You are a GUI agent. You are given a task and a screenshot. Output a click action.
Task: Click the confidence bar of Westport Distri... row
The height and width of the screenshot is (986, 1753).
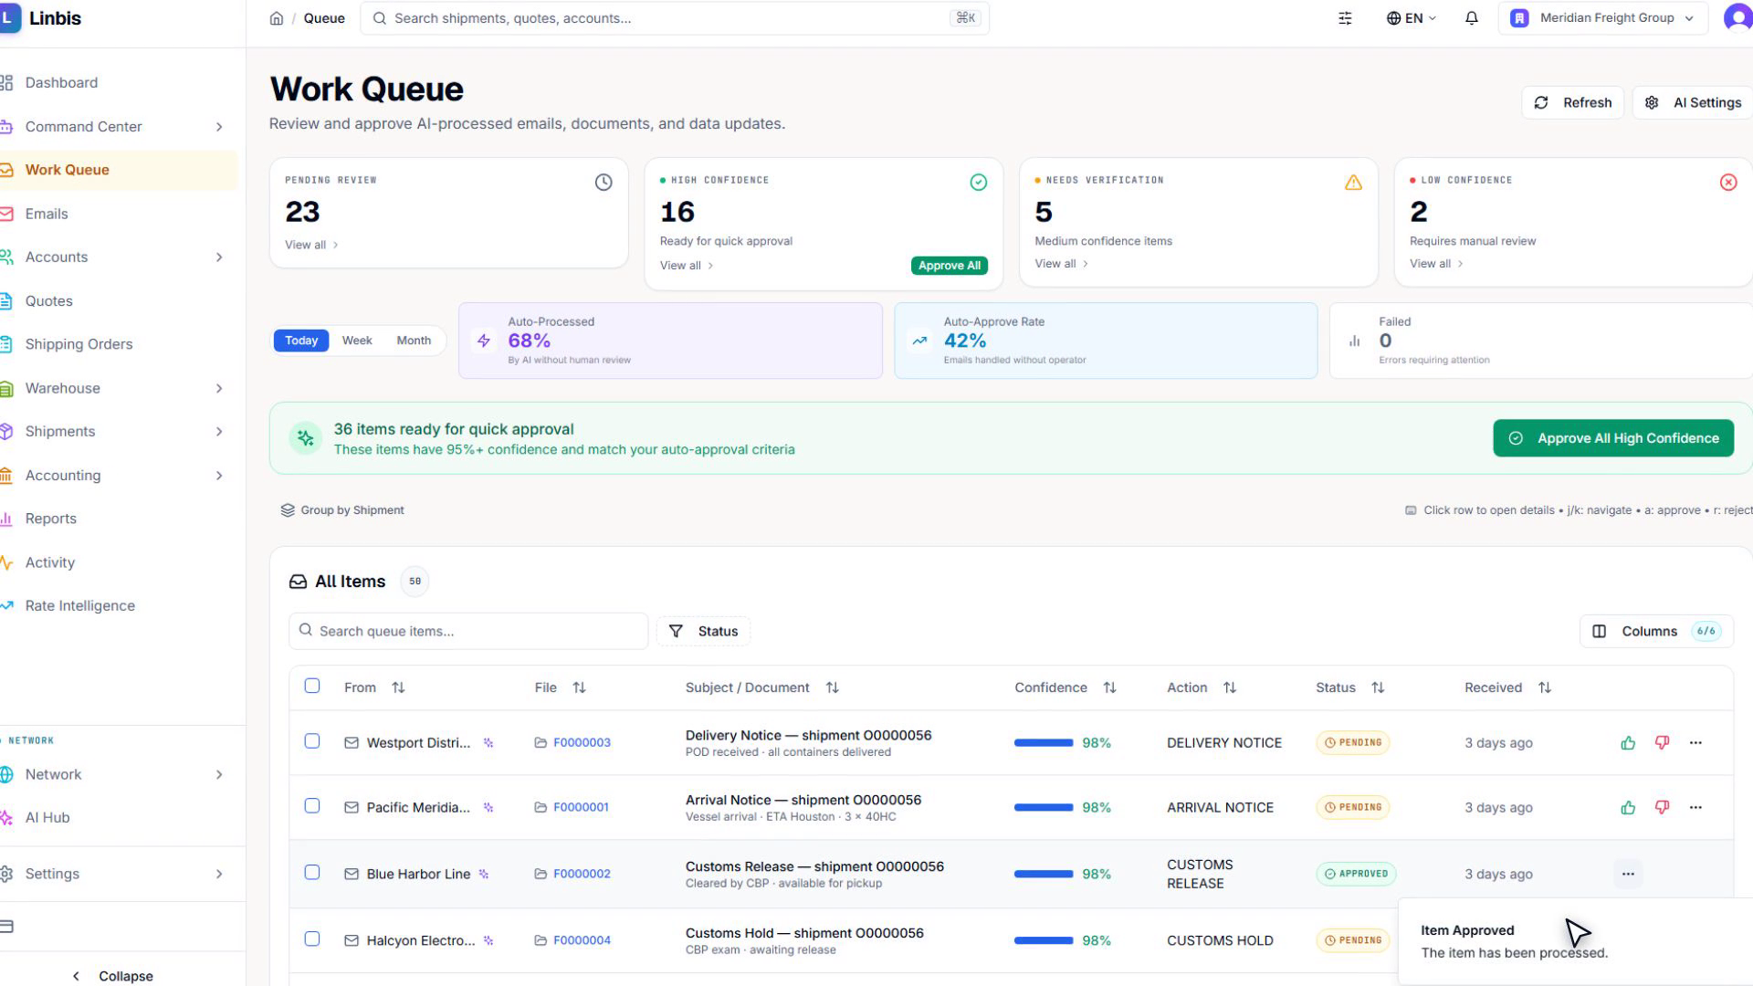tap(1044, 743)
